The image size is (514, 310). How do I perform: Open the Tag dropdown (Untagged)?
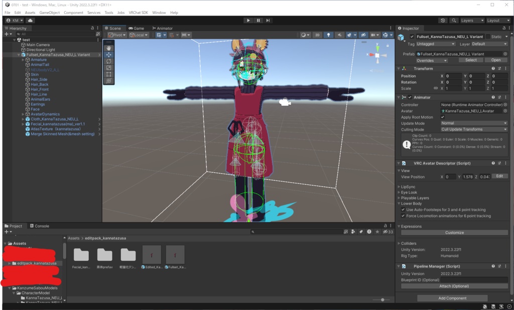436,44
